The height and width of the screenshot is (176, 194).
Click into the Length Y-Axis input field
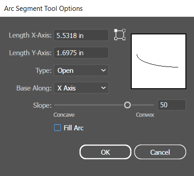[x=81, y=52]
